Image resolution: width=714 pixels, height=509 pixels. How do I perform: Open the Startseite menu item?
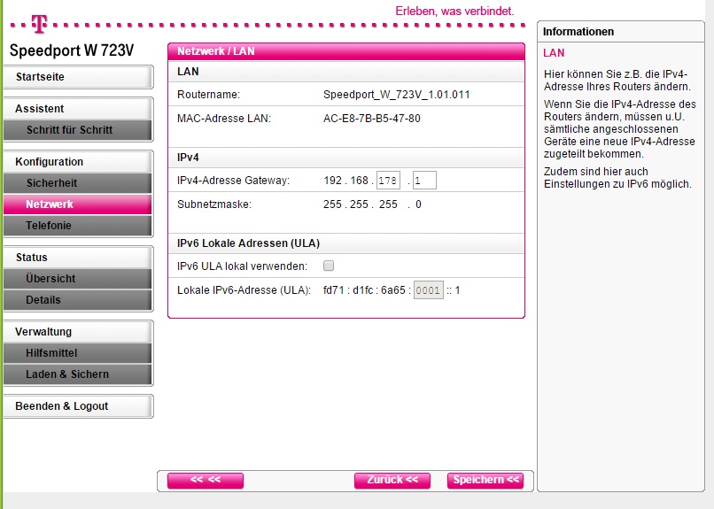click(x=77, y=77)
